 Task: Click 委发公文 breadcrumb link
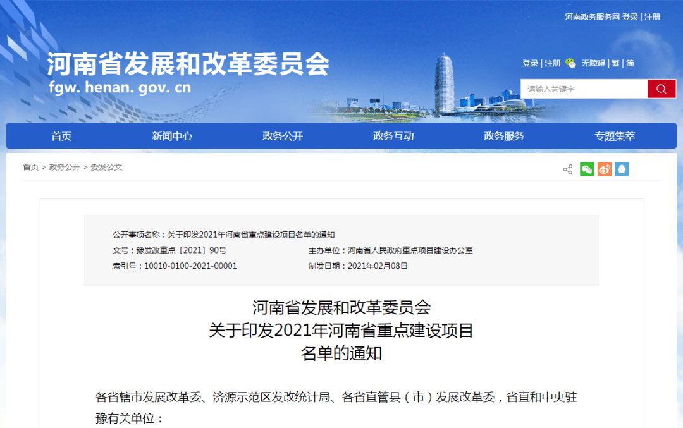pos(106,168)
